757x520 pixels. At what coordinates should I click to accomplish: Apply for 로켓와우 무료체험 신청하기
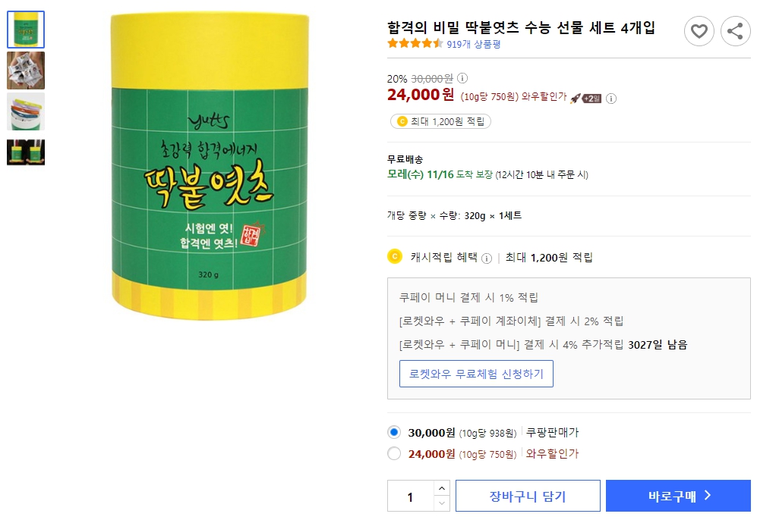click(476, 373)
